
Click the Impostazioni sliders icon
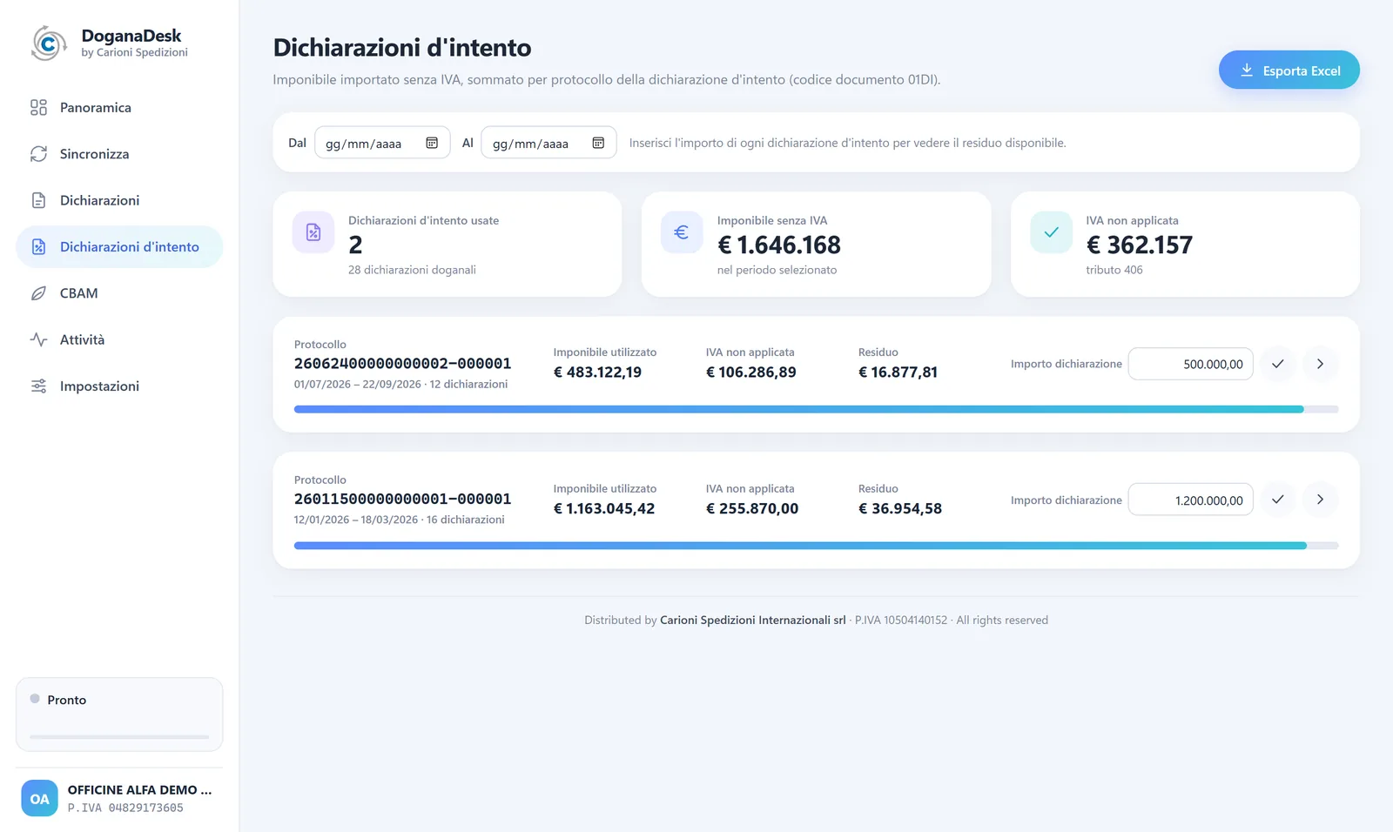[38, 386]
